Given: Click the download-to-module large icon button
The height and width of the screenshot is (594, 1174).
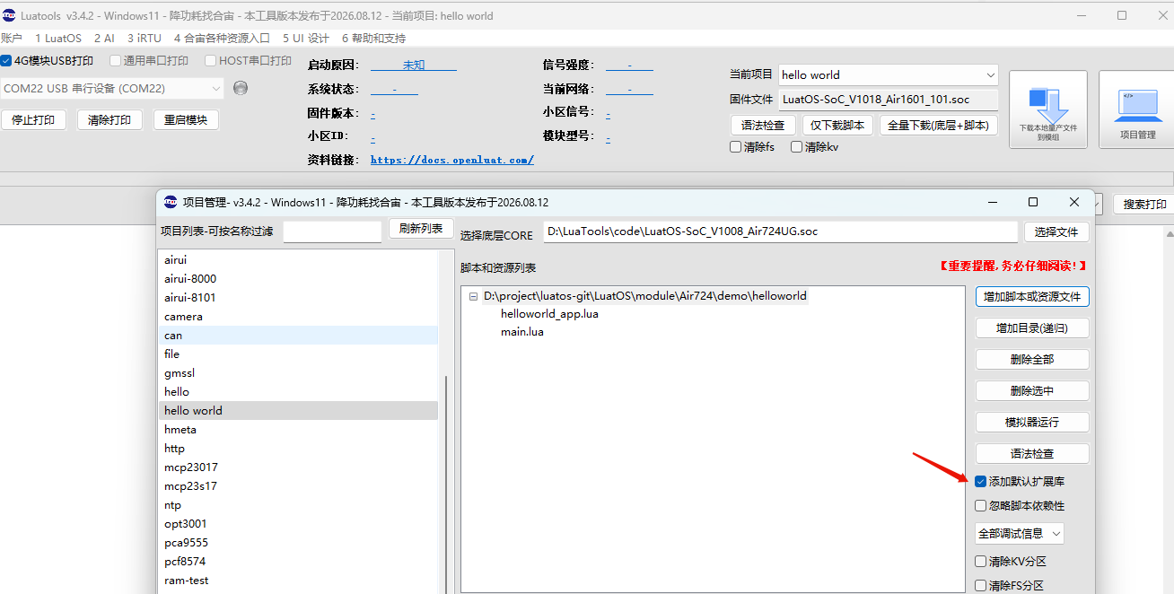Looking at the screenshot, I should (x=1047, y=109).
